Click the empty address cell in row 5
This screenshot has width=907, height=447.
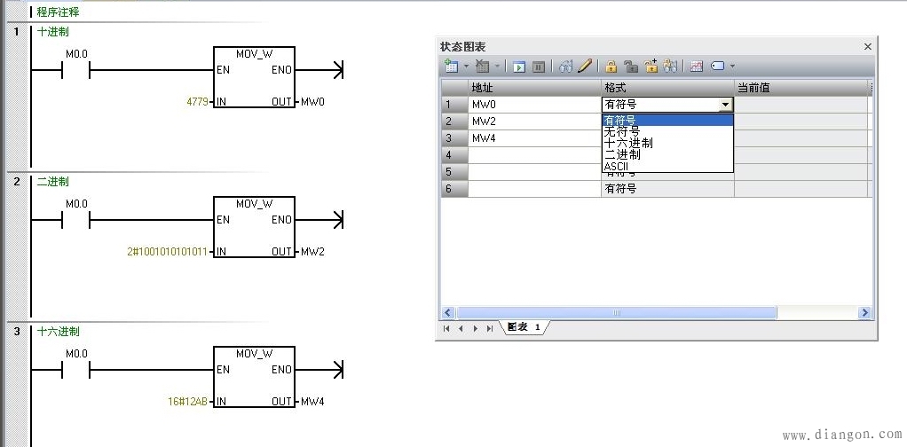pyautogui.click(x=534, y=172)
